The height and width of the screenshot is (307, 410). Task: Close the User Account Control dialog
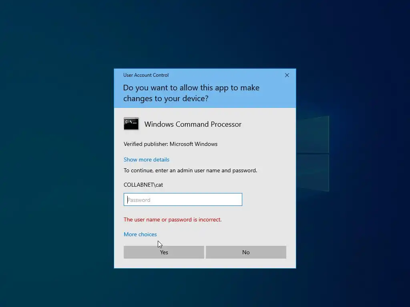tap(287, 75)
